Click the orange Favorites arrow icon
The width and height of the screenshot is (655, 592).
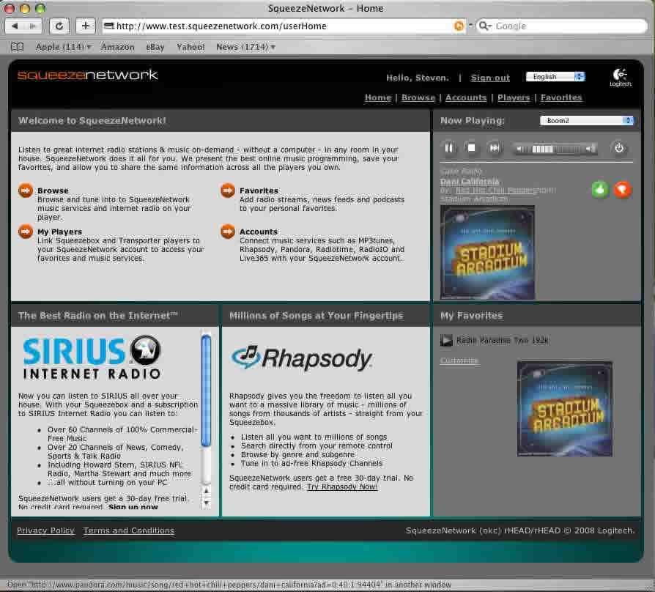tap(228, 191)
